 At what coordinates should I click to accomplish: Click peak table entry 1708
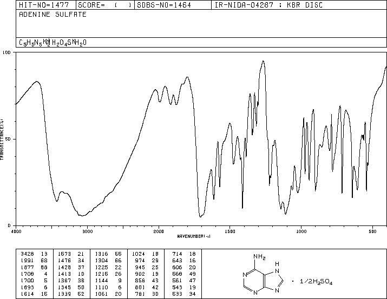pos(28,274)
